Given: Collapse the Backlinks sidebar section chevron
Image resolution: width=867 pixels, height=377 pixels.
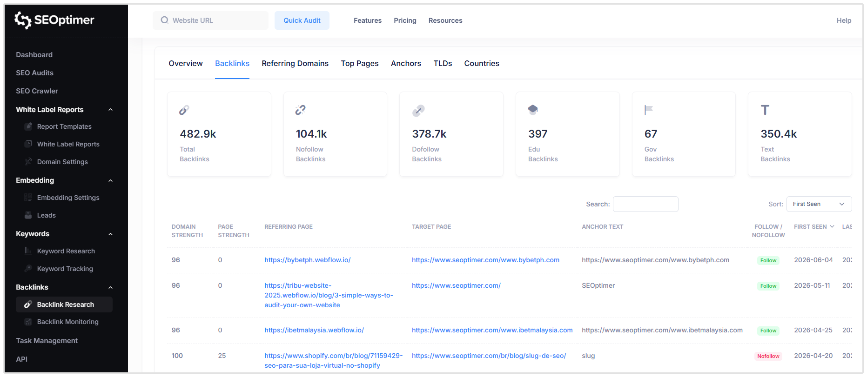Looking at the screenshot, I should point(111,287).
